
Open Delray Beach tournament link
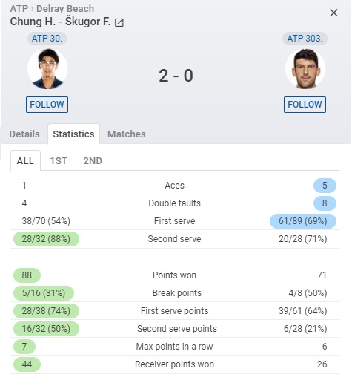(65, 9)
